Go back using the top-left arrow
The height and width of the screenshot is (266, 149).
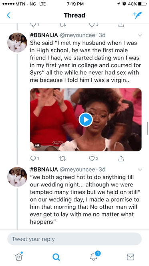pos(9,15)
